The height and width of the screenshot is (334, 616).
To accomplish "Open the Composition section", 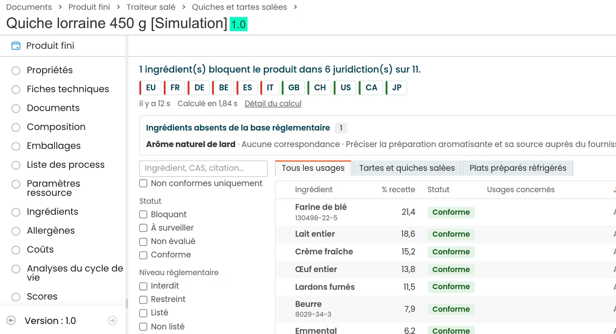I will click(56, 127).
